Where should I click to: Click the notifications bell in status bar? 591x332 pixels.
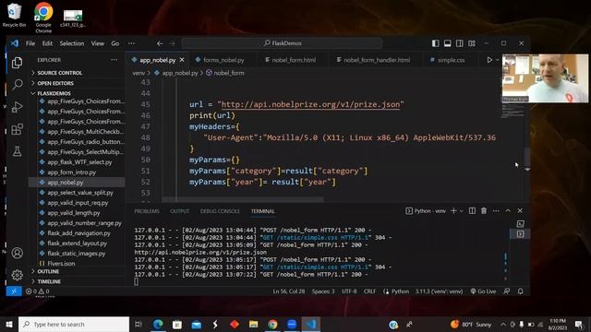tap(521, 291)
